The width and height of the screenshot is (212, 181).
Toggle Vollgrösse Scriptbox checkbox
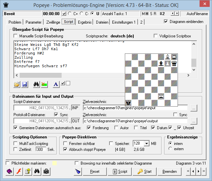click(x=156, y=36)
